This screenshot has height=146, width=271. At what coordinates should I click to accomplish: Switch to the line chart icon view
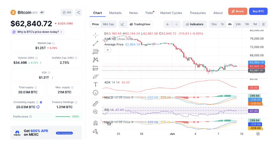coord(122,24)
